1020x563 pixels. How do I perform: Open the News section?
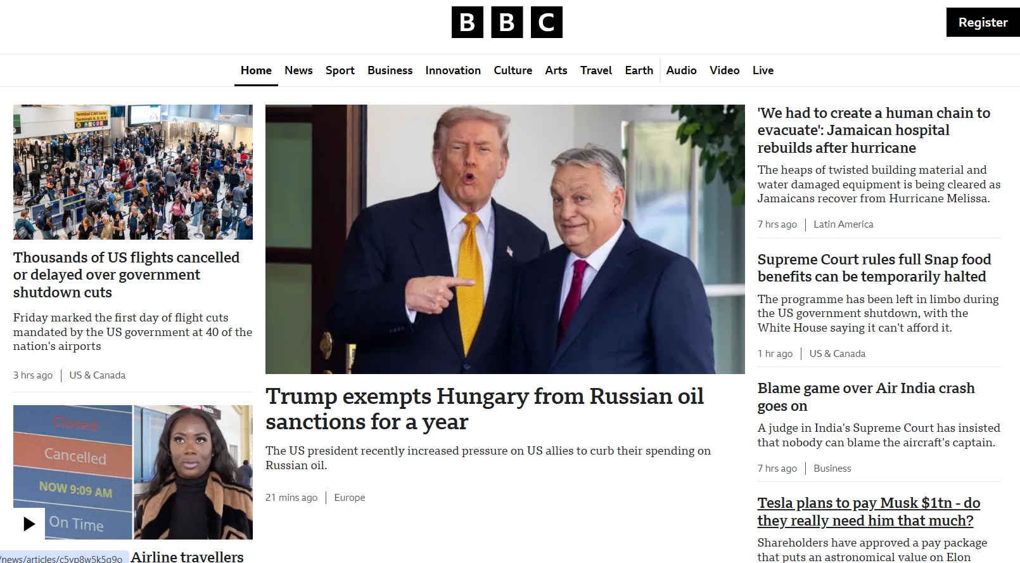click(298, 70)
